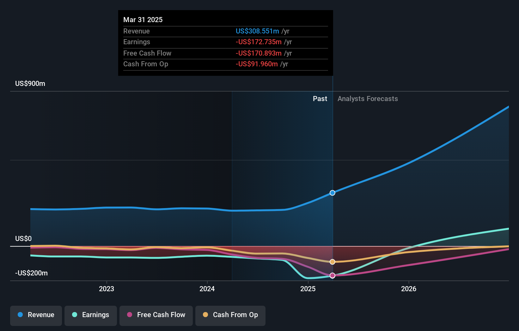Click the 2025 x-axis label
Screen dimensions: 519x331
(x=308, y=289)
